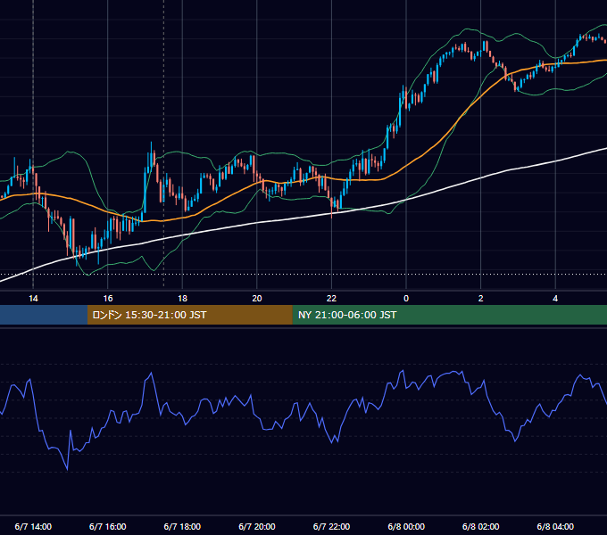Click the 6/8 02:00 time label
Image resolution: width=607 pixels, height=535 pixels.
(481, 526)
